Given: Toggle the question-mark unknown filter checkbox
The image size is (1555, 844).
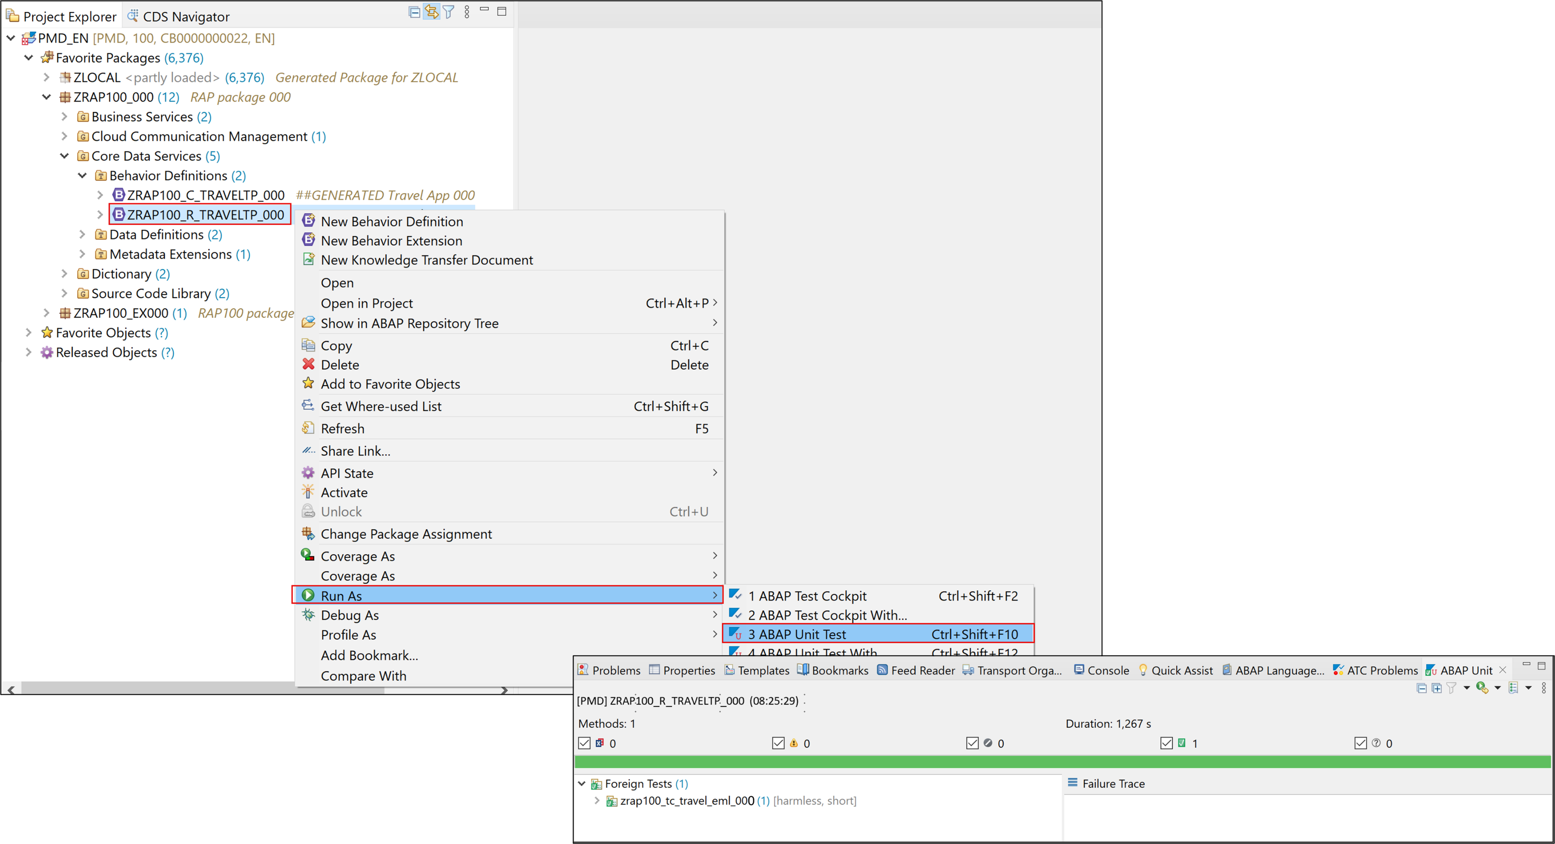Looking at the screenshot, I should click(x=1361, y=743).
